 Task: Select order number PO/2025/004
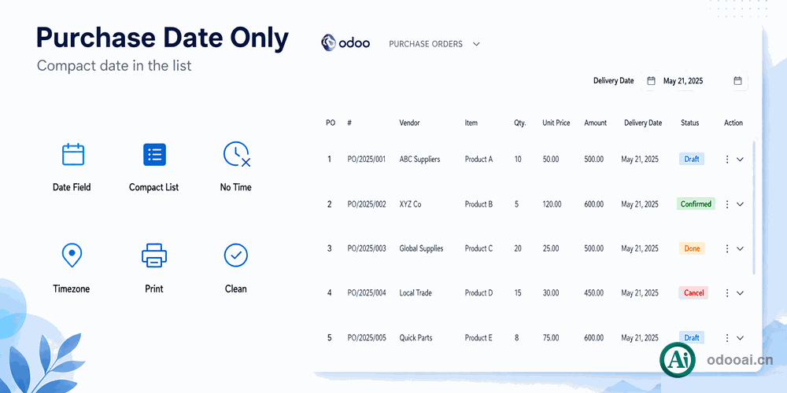[x=367, y=292]
